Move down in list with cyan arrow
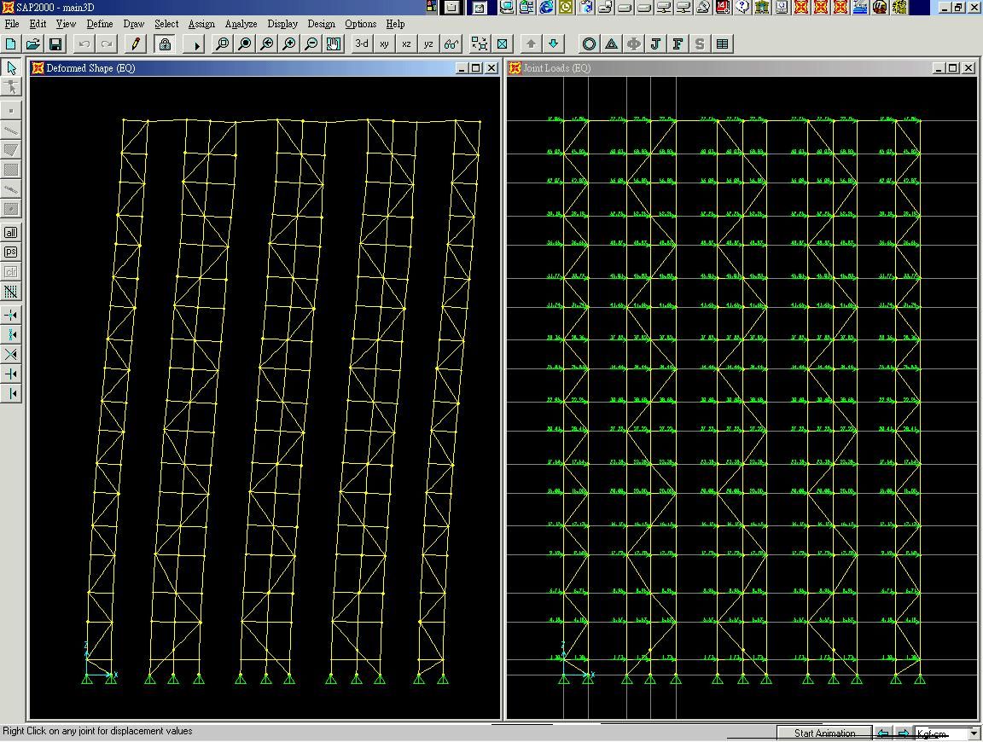The width and height of the screenshot is (983, 742). click(553, 43)
